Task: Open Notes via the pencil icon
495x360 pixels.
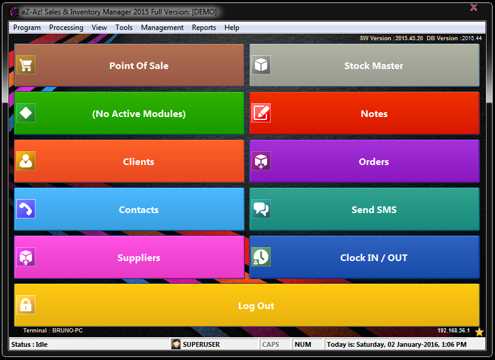Action: click(262, 112)
